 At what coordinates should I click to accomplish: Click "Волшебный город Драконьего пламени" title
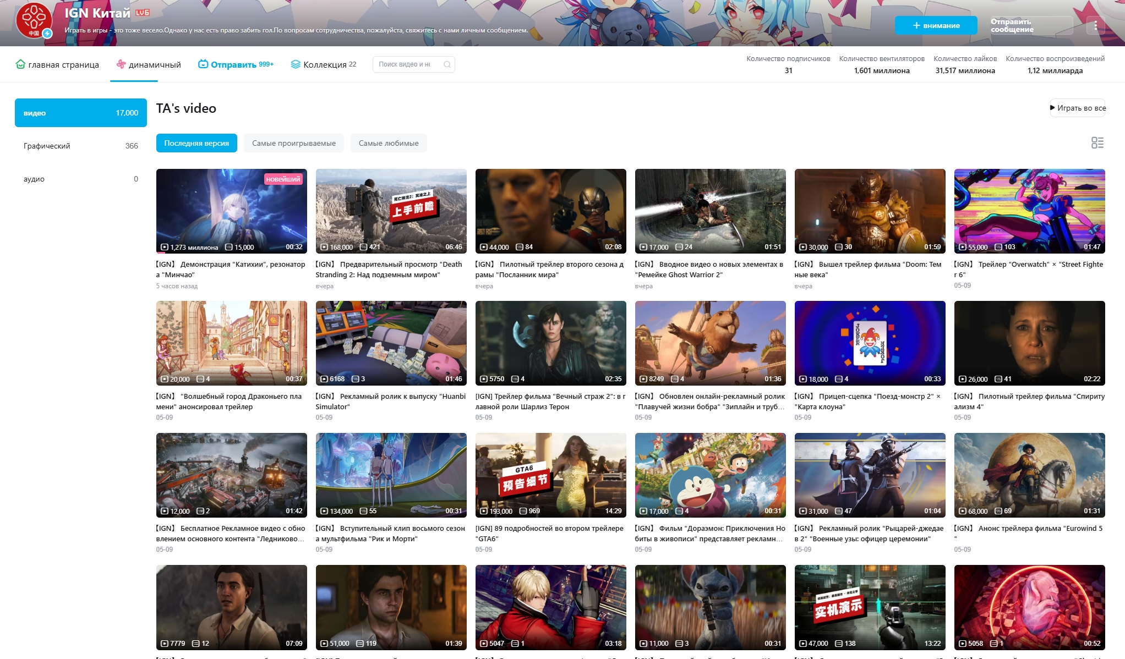pos(229,402)
